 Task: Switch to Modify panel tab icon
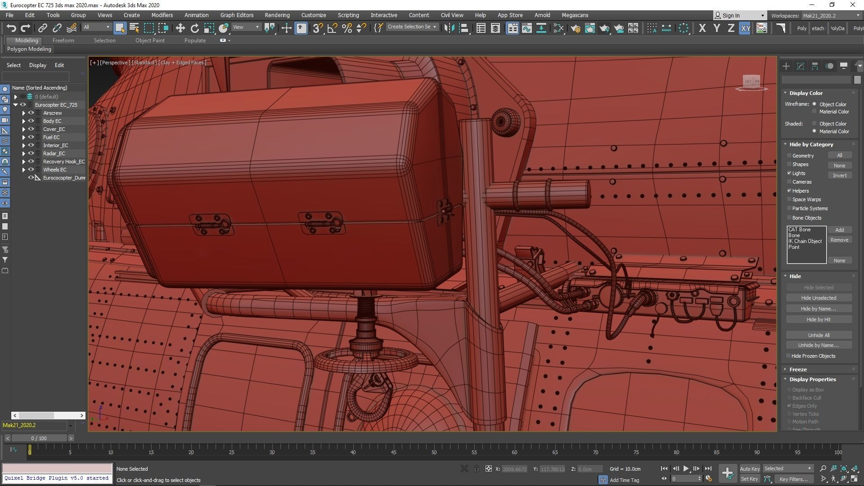[x=800, y=66]
